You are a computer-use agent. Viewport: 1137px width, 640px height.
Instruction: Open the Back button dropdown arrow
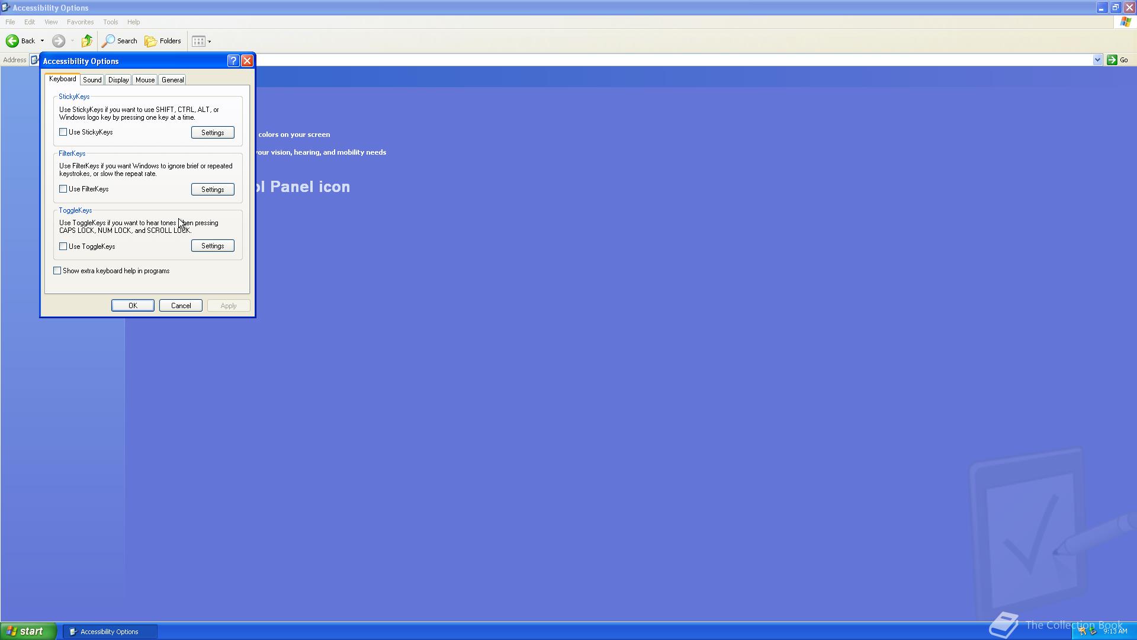(42, 41)
